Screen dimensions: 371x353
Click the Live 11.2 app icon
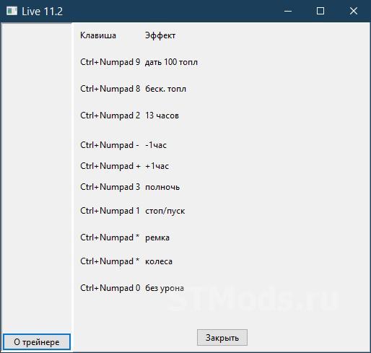(12, 11)
